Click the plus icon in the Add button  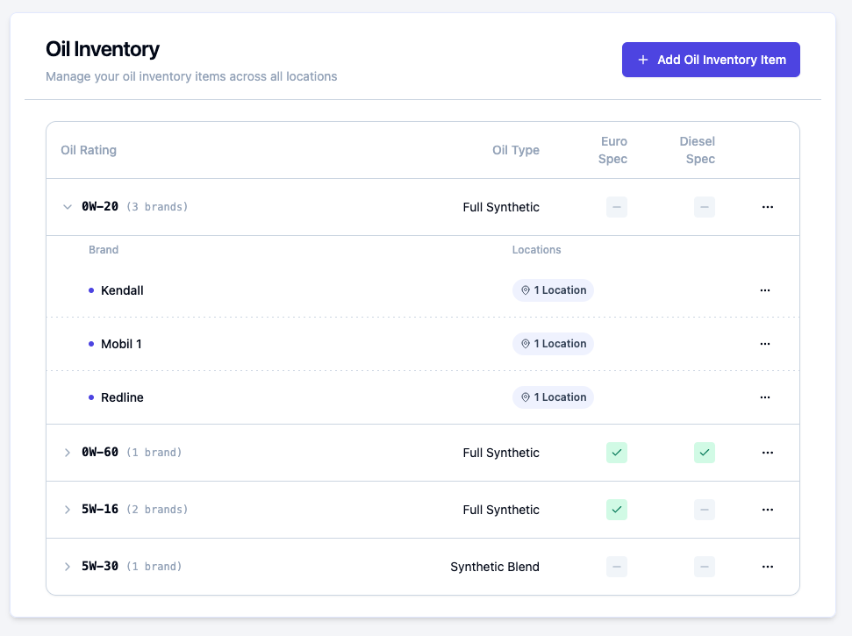tap(643, 60)
